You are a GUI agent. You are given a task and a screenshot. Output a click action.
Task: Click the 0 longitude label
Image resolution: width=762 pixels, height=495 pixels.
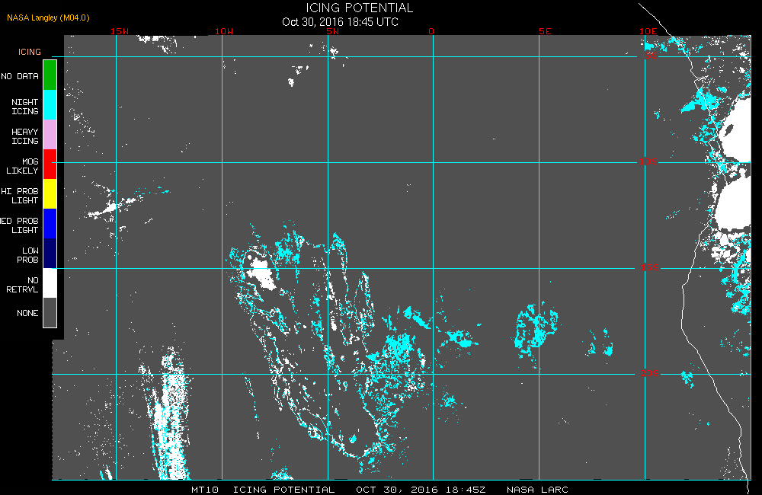pyautogui.click(x=431, y=31)
